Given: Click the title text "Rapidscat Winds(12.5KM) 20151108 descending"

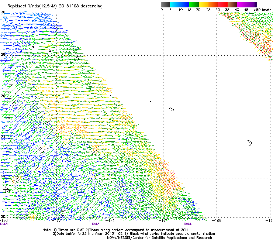Looking at the screenshot, I should [55, 6].
